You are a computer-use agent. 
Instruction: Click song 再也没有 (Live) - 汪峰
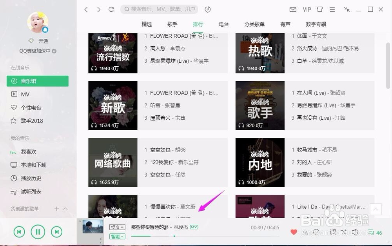coord(321,118)
